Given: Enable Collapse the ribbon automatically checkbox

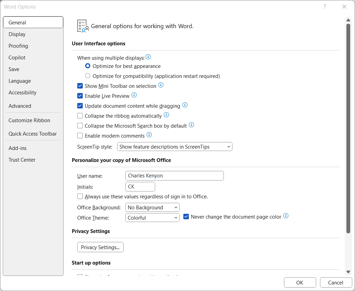Looking at the screenshot, I should 80,116.
